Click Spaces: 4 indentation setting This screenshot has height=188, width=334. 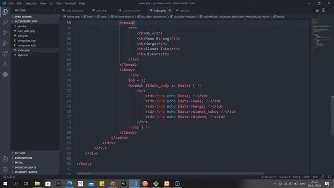coord(284,177)
